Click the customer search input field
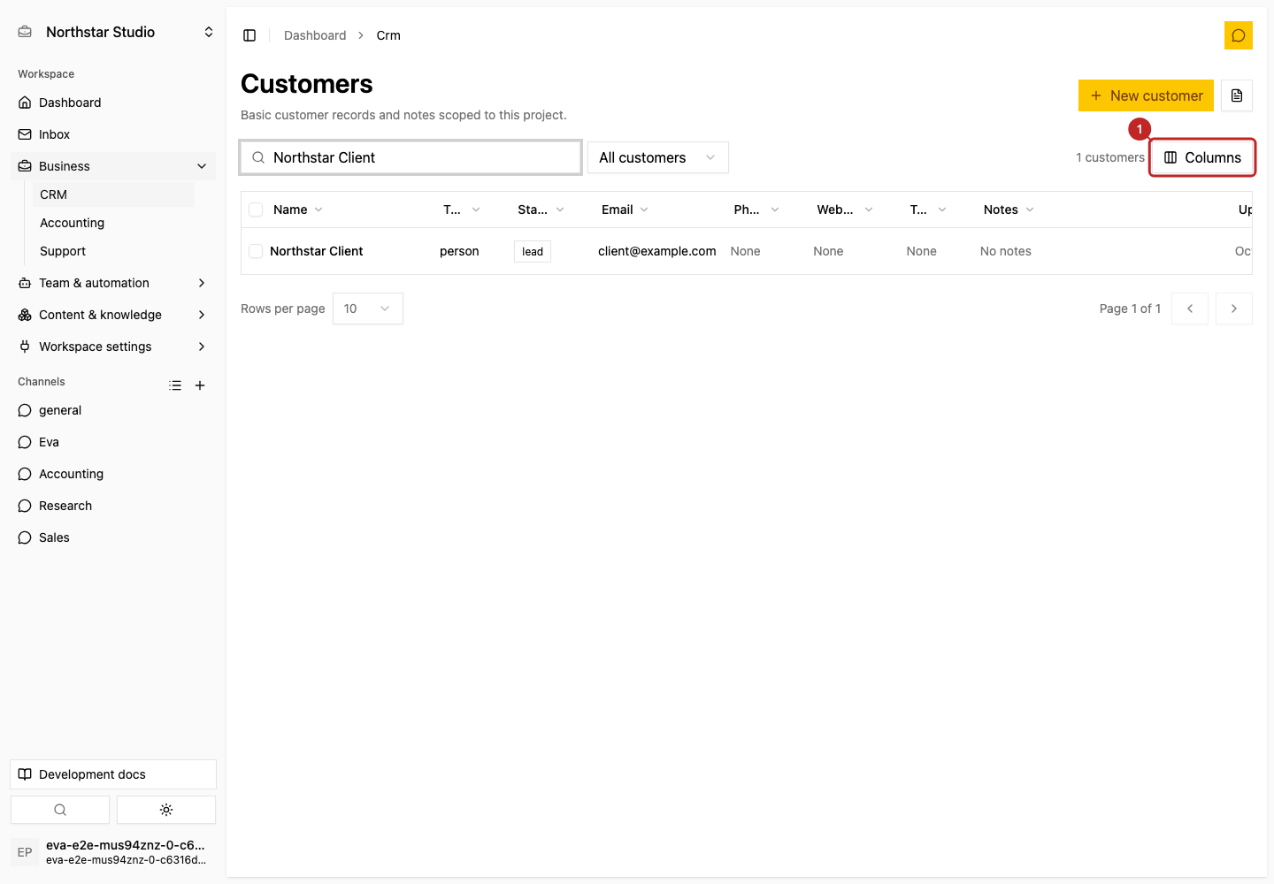1274x884 pixels. point(411,157)
